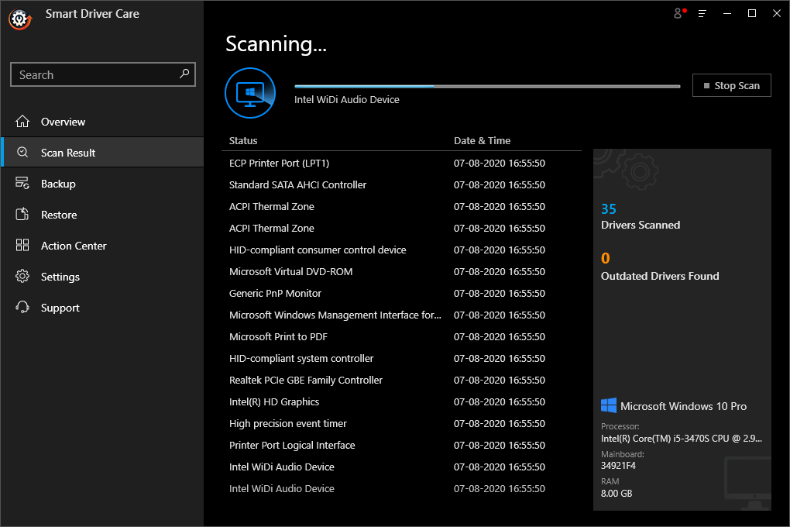Open the user account icon with red dot

(x=679, y=13)
